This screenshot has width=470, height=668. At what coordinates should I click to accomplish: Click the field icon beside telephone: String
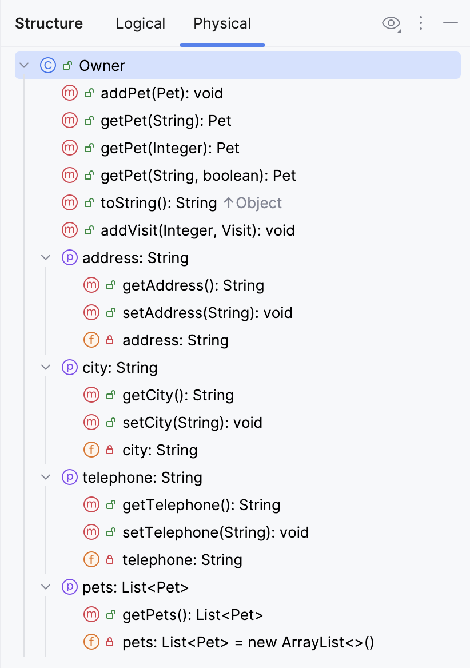click(x=91, y=559)
